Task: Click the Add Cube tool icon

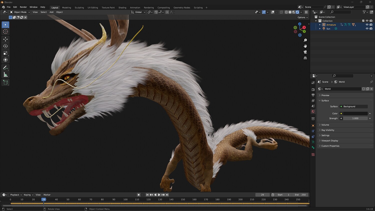Action: tap(5, 82)
